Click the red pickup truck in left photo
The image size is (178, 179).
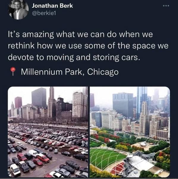tap(43, 158)
